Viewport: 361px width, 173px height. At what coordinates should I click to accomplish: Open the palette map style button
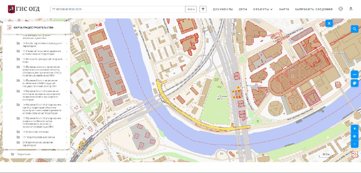354,83
